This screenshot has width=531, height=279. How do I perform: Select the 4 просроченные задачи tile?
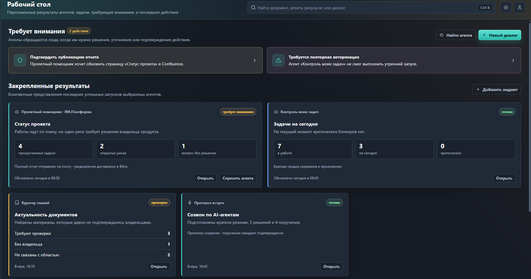[x=54, y=149]
